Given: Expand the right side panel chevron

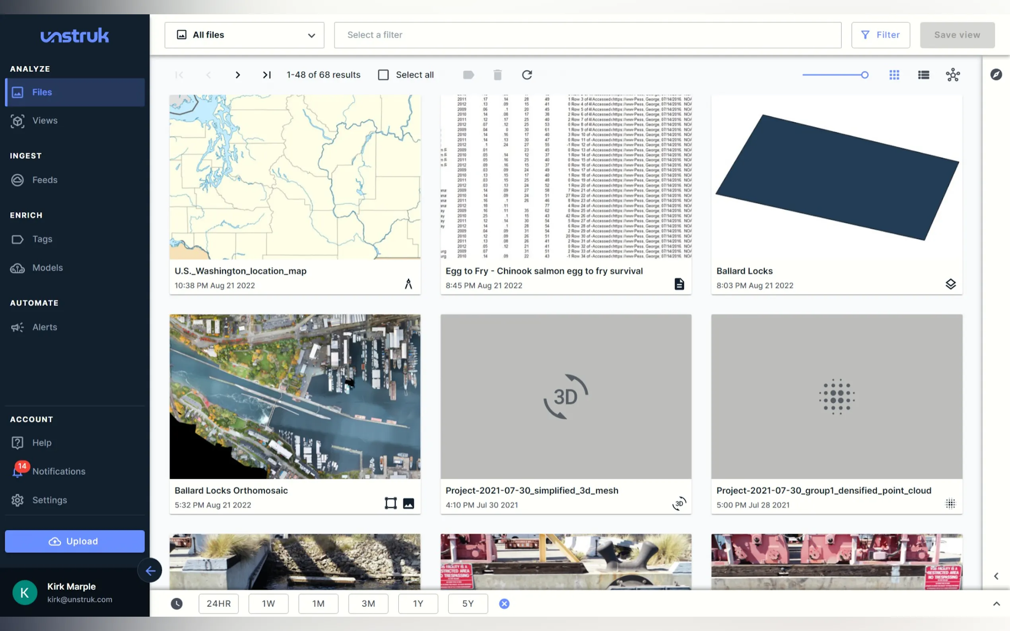Looking at the screenshot, I should click(996, 576).
